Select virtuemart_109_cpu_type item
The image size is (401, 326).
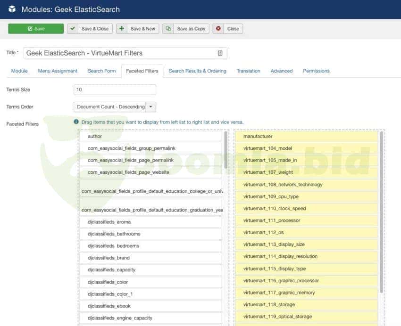[x=306, y=196]
